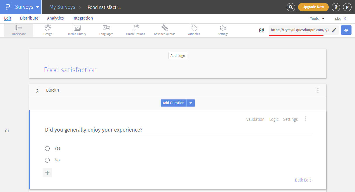Select the No radio option
The image size is (355, 192).
(x=47, y=160)
